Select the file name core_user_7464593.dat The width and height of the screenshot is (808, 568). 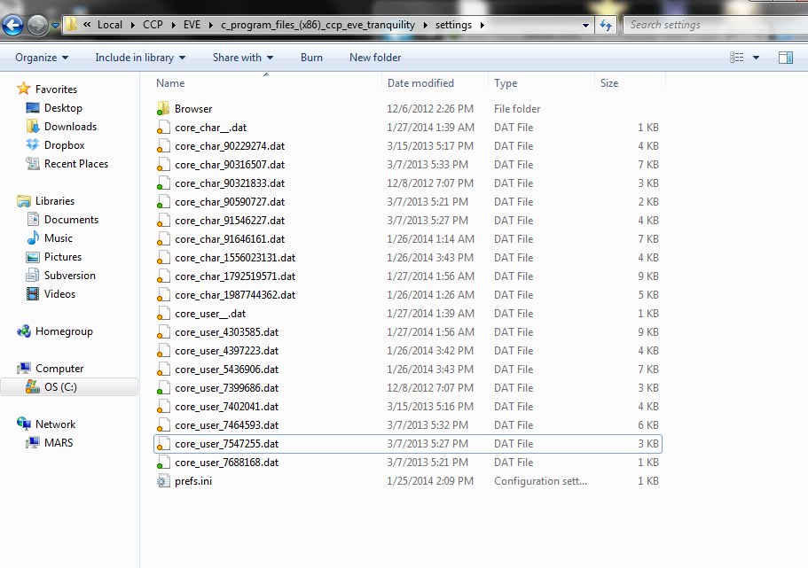pos(226,424)
